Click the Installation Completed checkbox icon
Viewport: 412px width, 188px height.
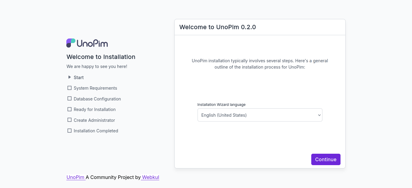tap(70, 131)
